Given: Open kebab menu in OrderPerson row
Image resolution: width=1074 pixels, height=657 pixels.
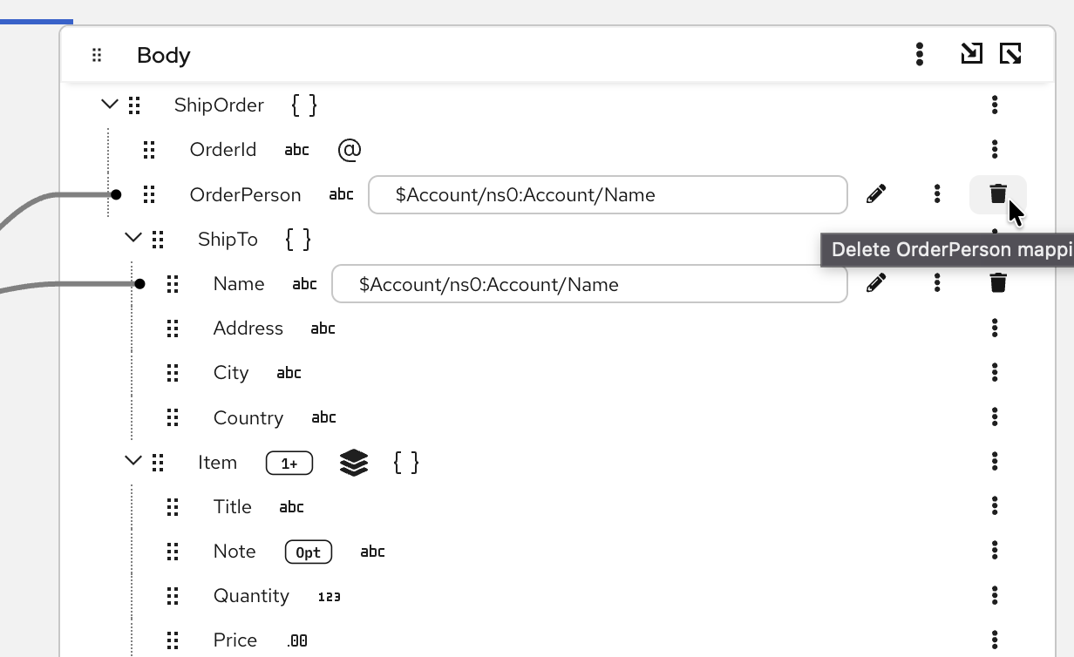Looking at the screenshot, I should coord(937,193).
